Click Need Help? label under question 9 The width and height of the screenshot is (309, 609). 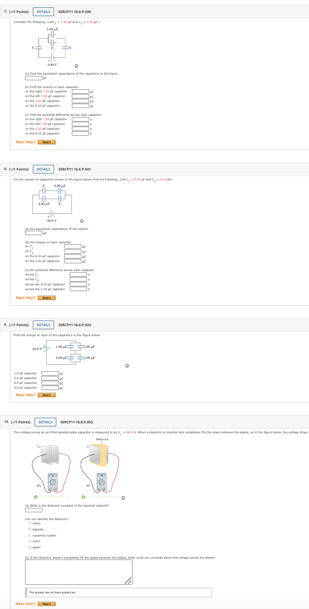pos(26,395)
